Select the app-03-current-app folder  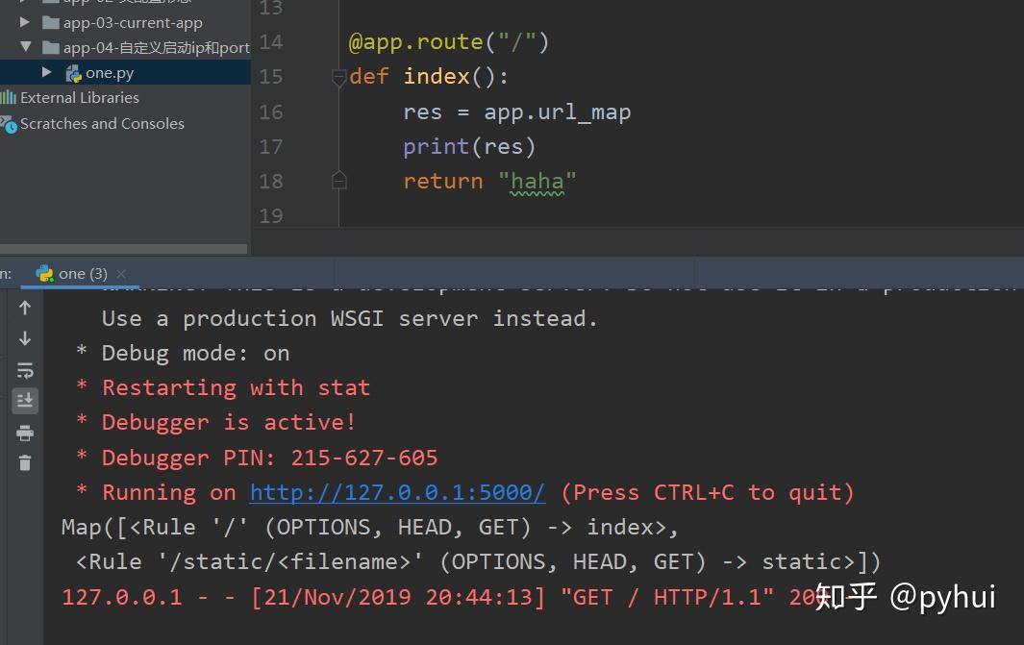click(x=133, y=23)
